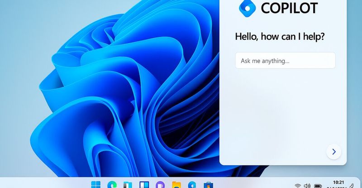Open Wi-Fi network settings in tray
362x188 pixels.
(298, 186)
